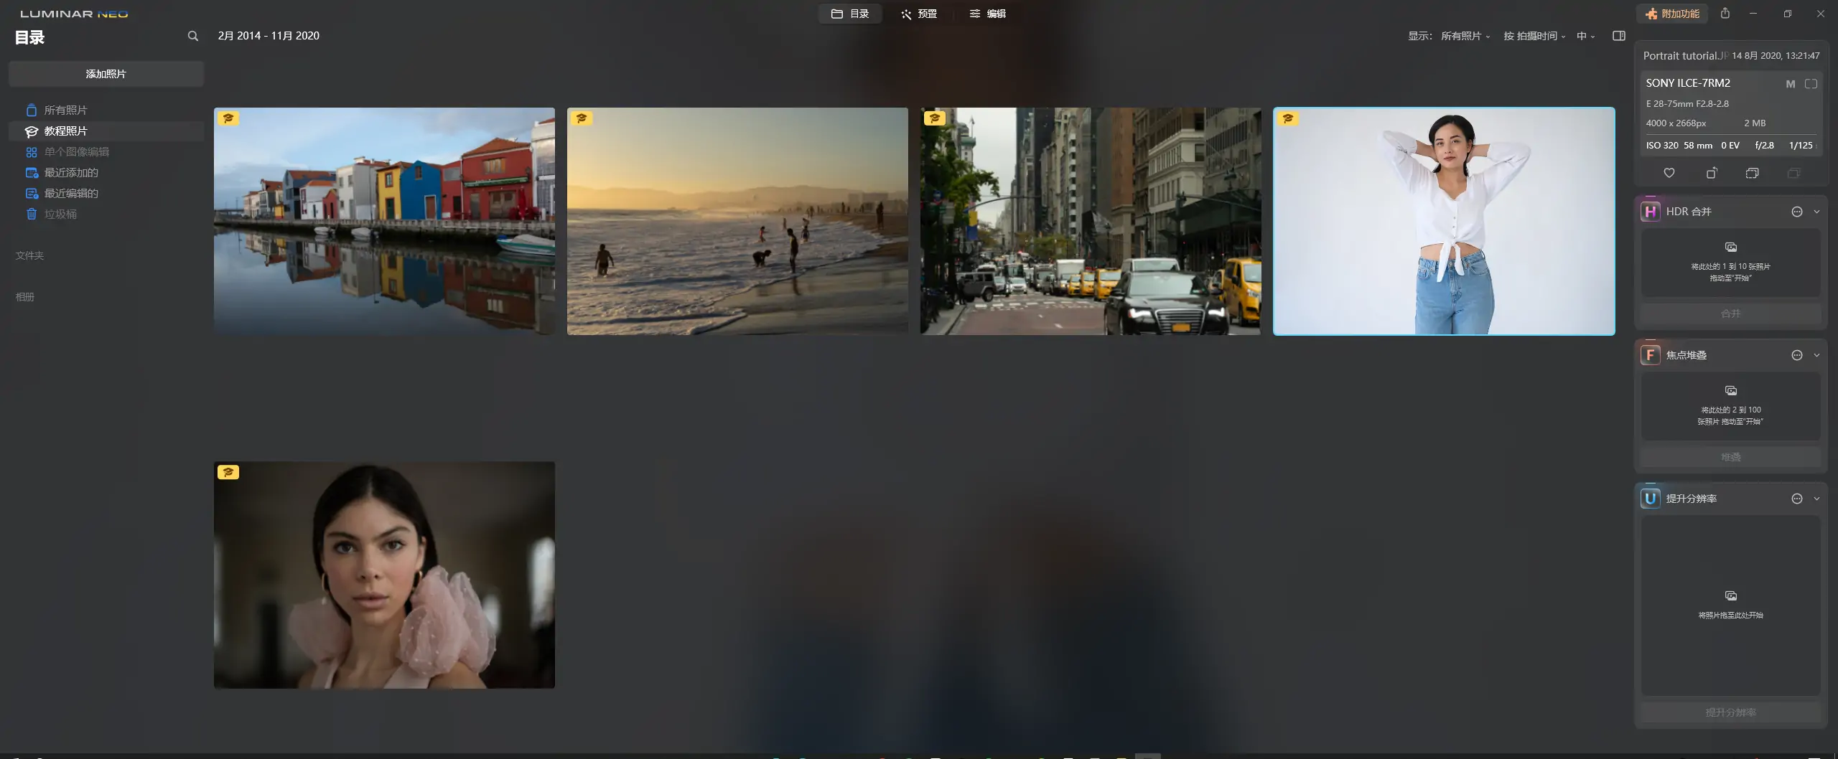Switch to the 预设 tab
This screenshot has width=1838, height=759.
(x=919, y=13)
